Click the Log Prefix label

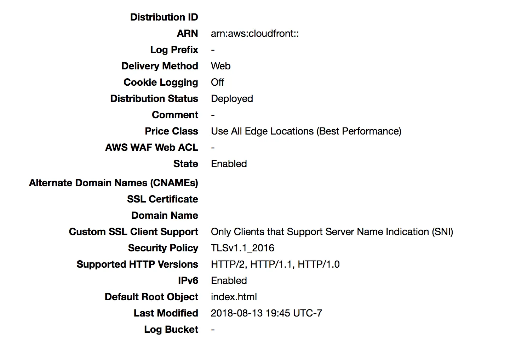tap(174, 50)
